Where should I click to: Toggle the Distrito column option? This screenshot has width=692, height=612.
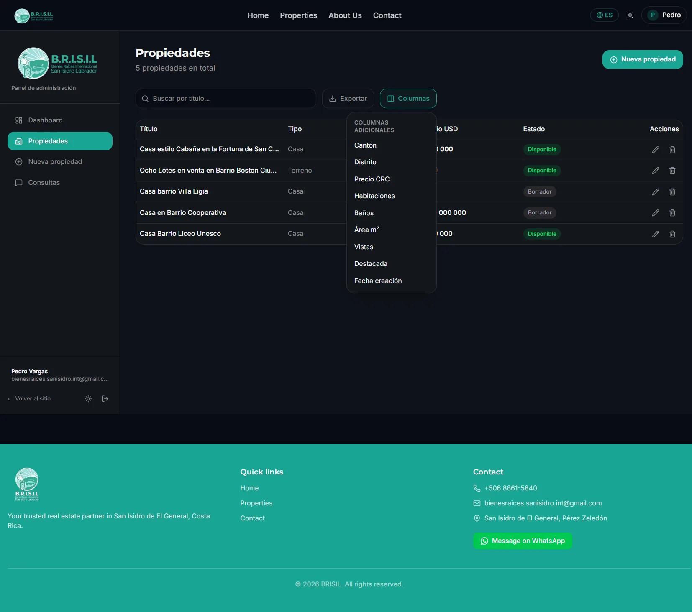click(x=391, y=162)
